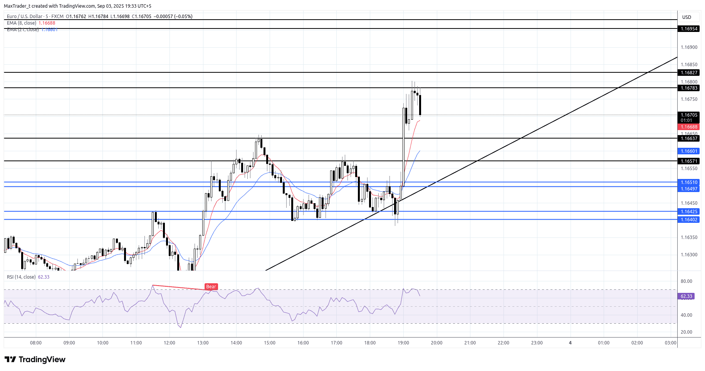The image size is (705, 371).
Task: Click the Euro / U.S. Dollar symbol title
Action: click(25, 17)
